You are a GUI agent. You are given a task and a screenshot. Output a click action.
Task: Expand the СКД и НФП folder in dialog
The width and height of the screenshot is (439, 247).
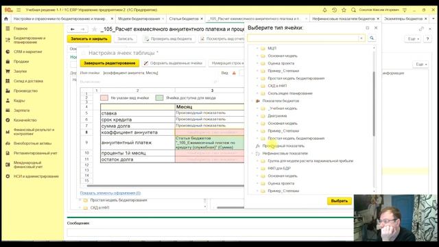257,86
